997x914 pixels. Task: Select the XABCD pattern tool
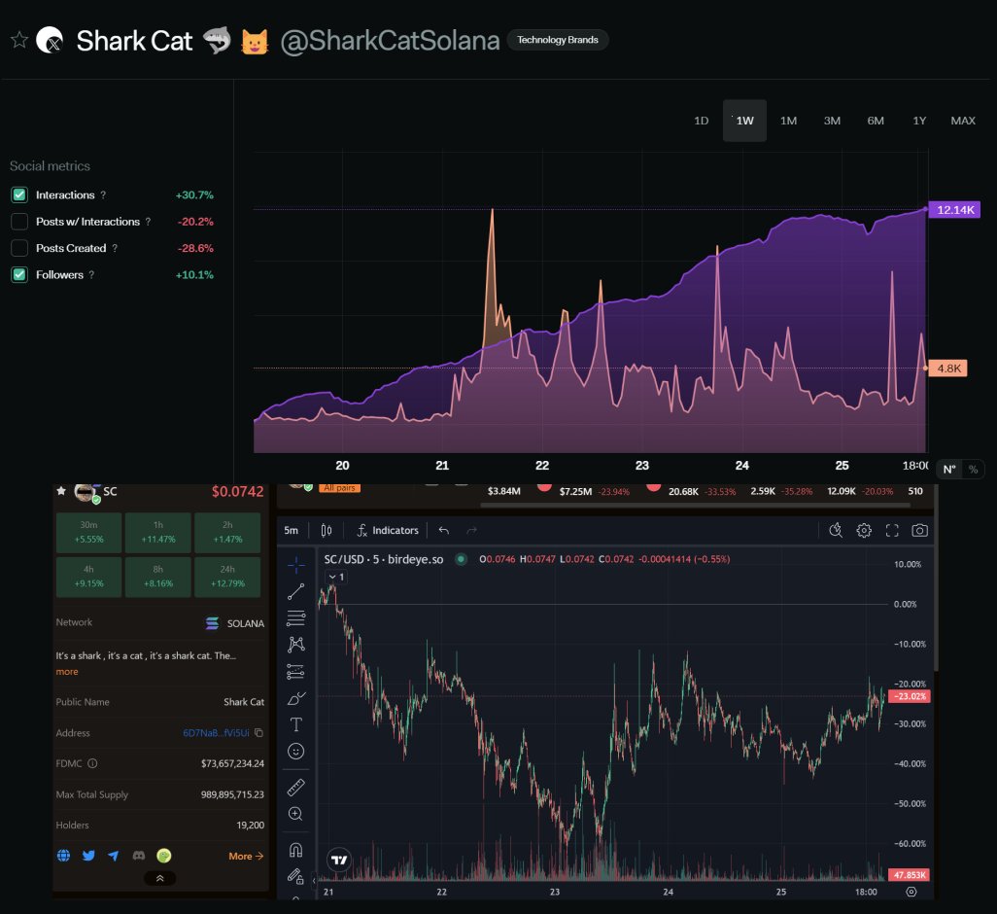[296, 645]
